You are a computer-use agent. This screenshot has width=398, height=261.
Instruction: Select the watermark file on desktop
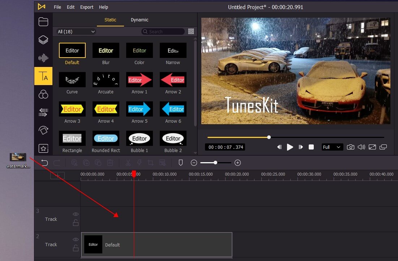coord(18,161)
